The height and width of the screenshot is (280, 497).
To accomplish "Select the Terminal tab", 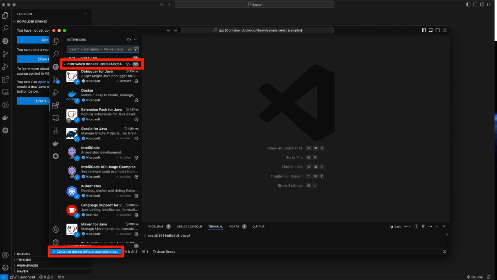I will point(215,226).
